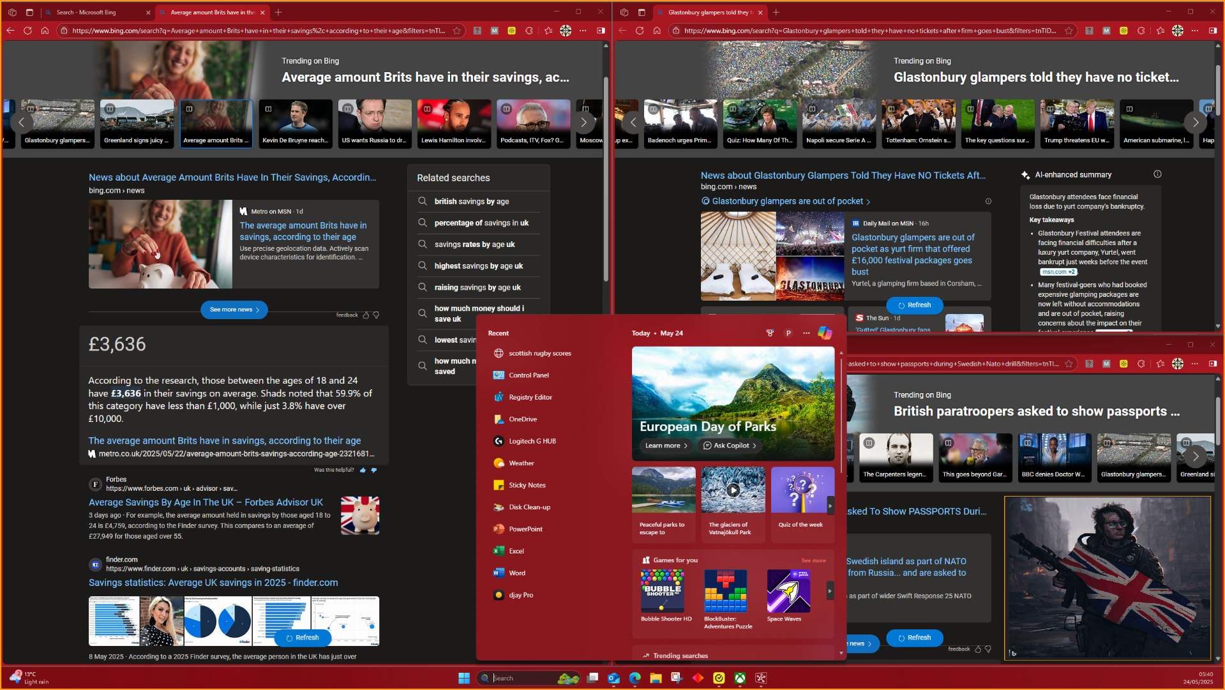Show next trending stories in the British paratroopers window
This screenshot has height=690, width=1225.
point(1196,456)
